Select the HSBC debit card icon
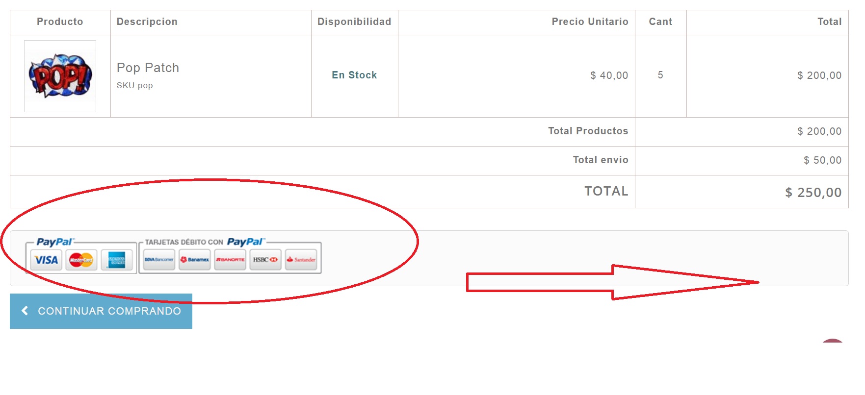865x395 pixels. click(x=265, y=260)
